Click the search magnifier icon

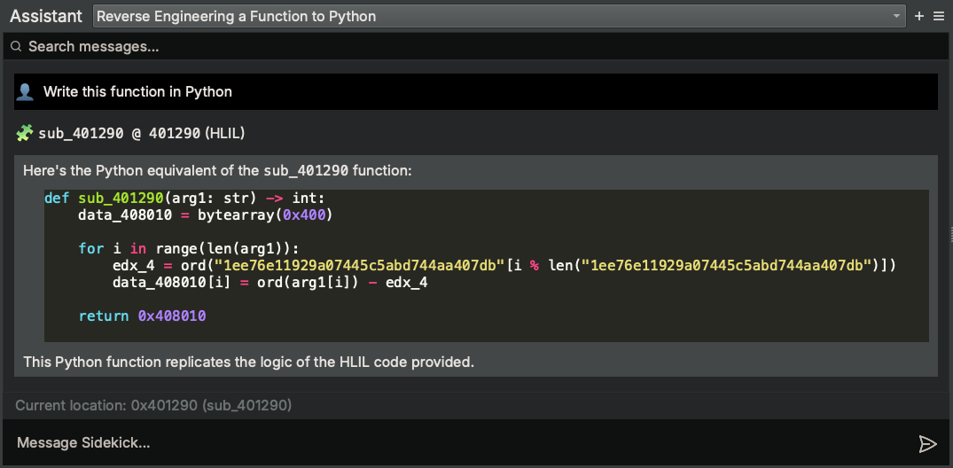coord(16,46)
